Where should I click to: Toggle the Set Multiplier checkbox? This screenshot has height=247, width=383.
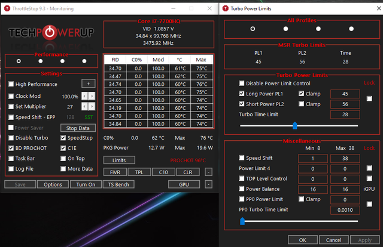(x=11, y=106)
